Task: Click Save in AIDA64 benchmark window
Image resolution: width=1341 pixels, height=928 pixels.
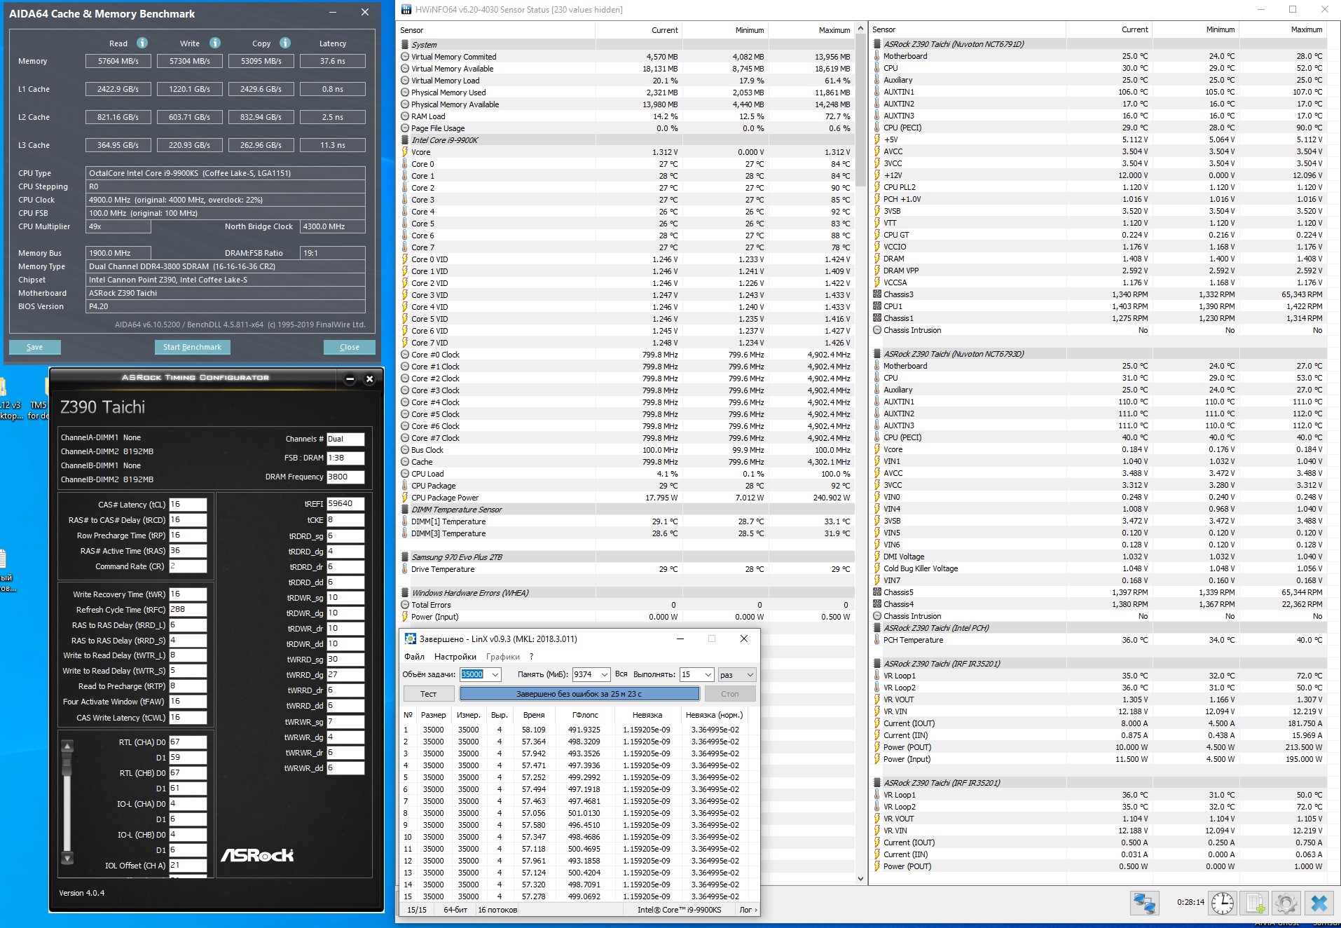Action: click(35, 347)
